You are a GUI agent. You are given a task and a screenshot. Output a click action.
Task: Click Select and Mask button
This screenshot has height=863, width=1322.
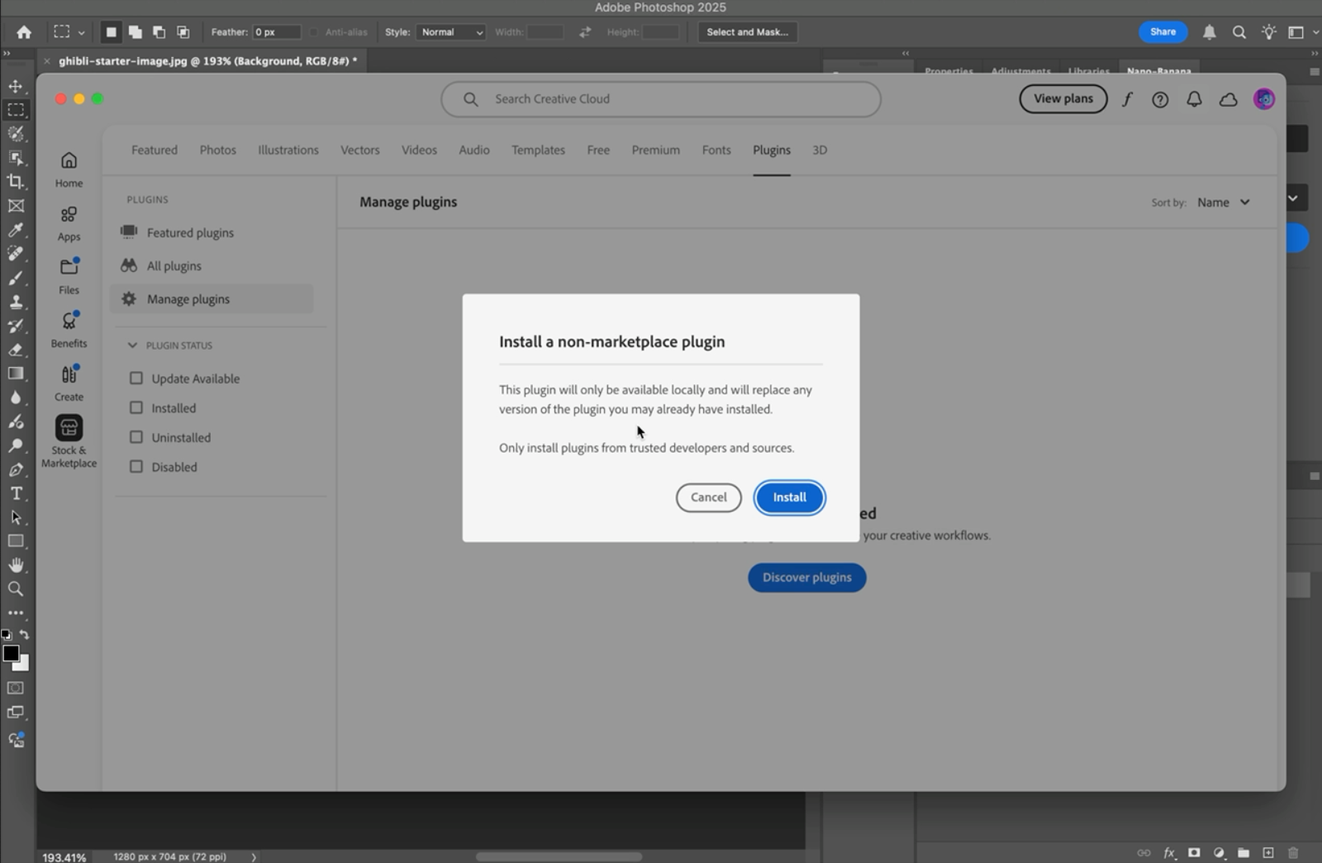(748, 32)
